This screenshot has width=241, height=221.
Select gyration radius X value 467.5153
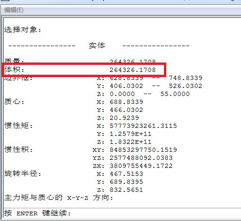126,174
